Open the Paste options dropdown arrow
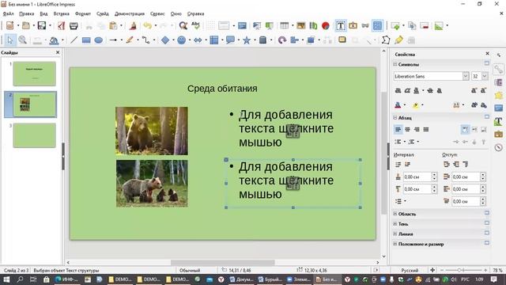This screenshot has width=506, height=285. (x=121, y=25)
